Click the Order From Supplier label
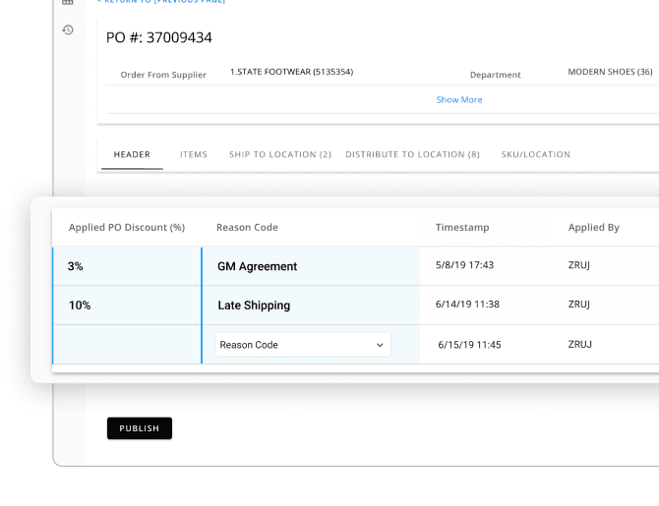659x506 pixels. [x=163, y=75]
